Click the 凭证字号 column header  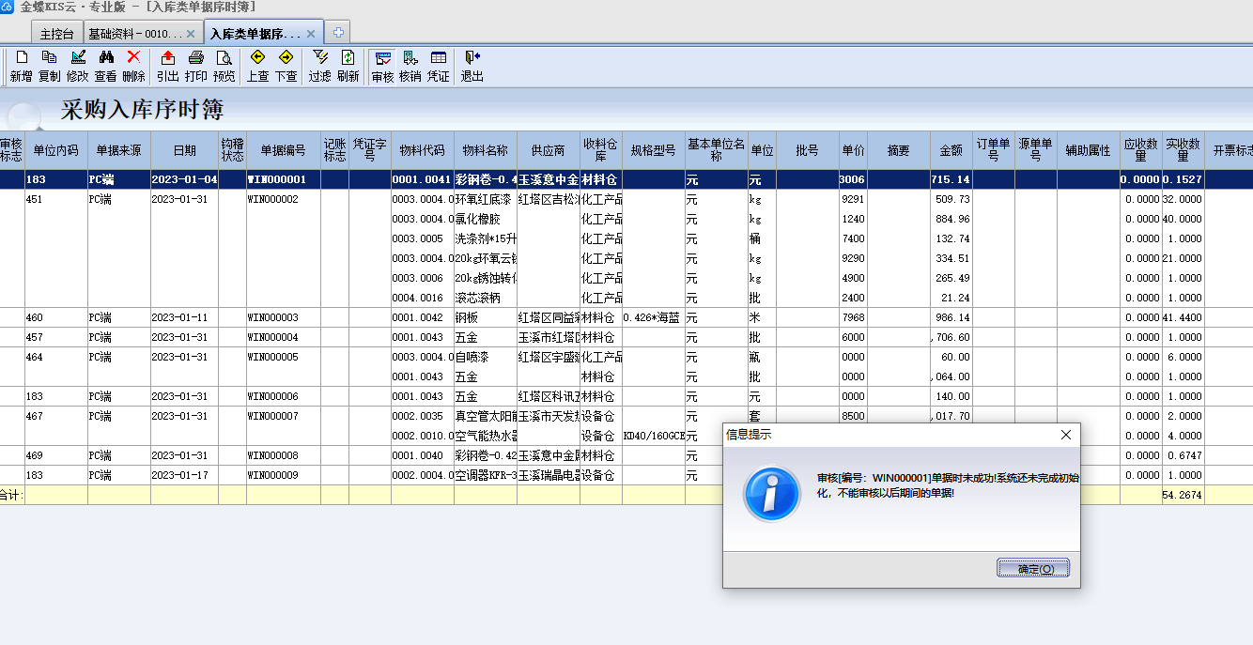tap(370, 150)
